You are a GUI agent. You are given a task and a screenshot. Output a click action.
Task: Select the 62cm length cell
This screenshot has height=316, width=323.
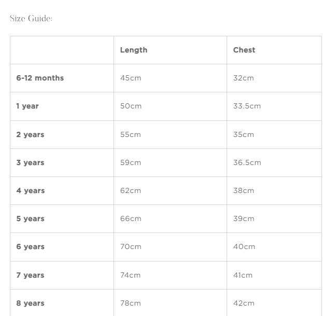tap(131, 190)
